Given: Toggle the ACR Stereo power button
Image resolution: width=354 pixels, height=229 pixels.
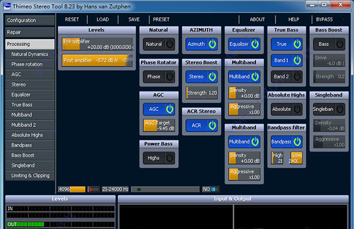Looking at the screenshot, I should 201,125.
